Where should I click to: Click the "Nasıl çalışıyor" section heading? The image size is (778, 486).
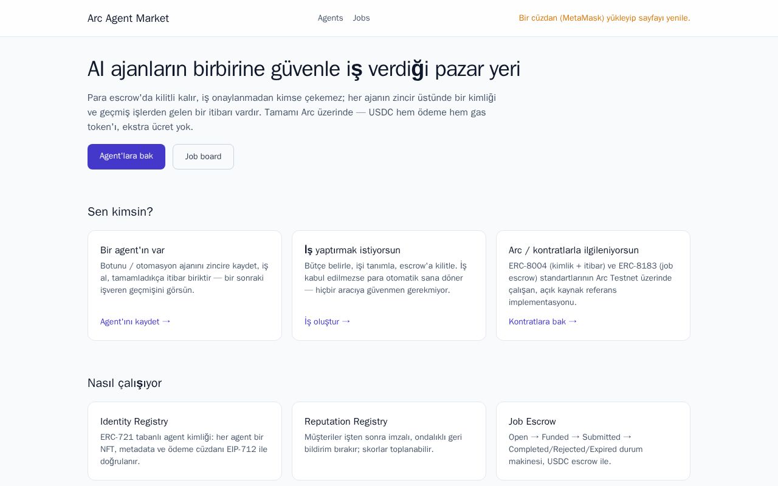pyautogui.click(x=125, y=383)
